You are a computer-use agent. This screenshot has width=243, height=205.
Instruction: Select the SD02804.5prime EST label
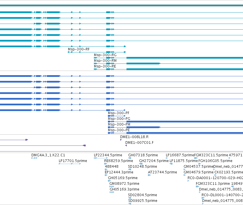click(x=142, y=195)
